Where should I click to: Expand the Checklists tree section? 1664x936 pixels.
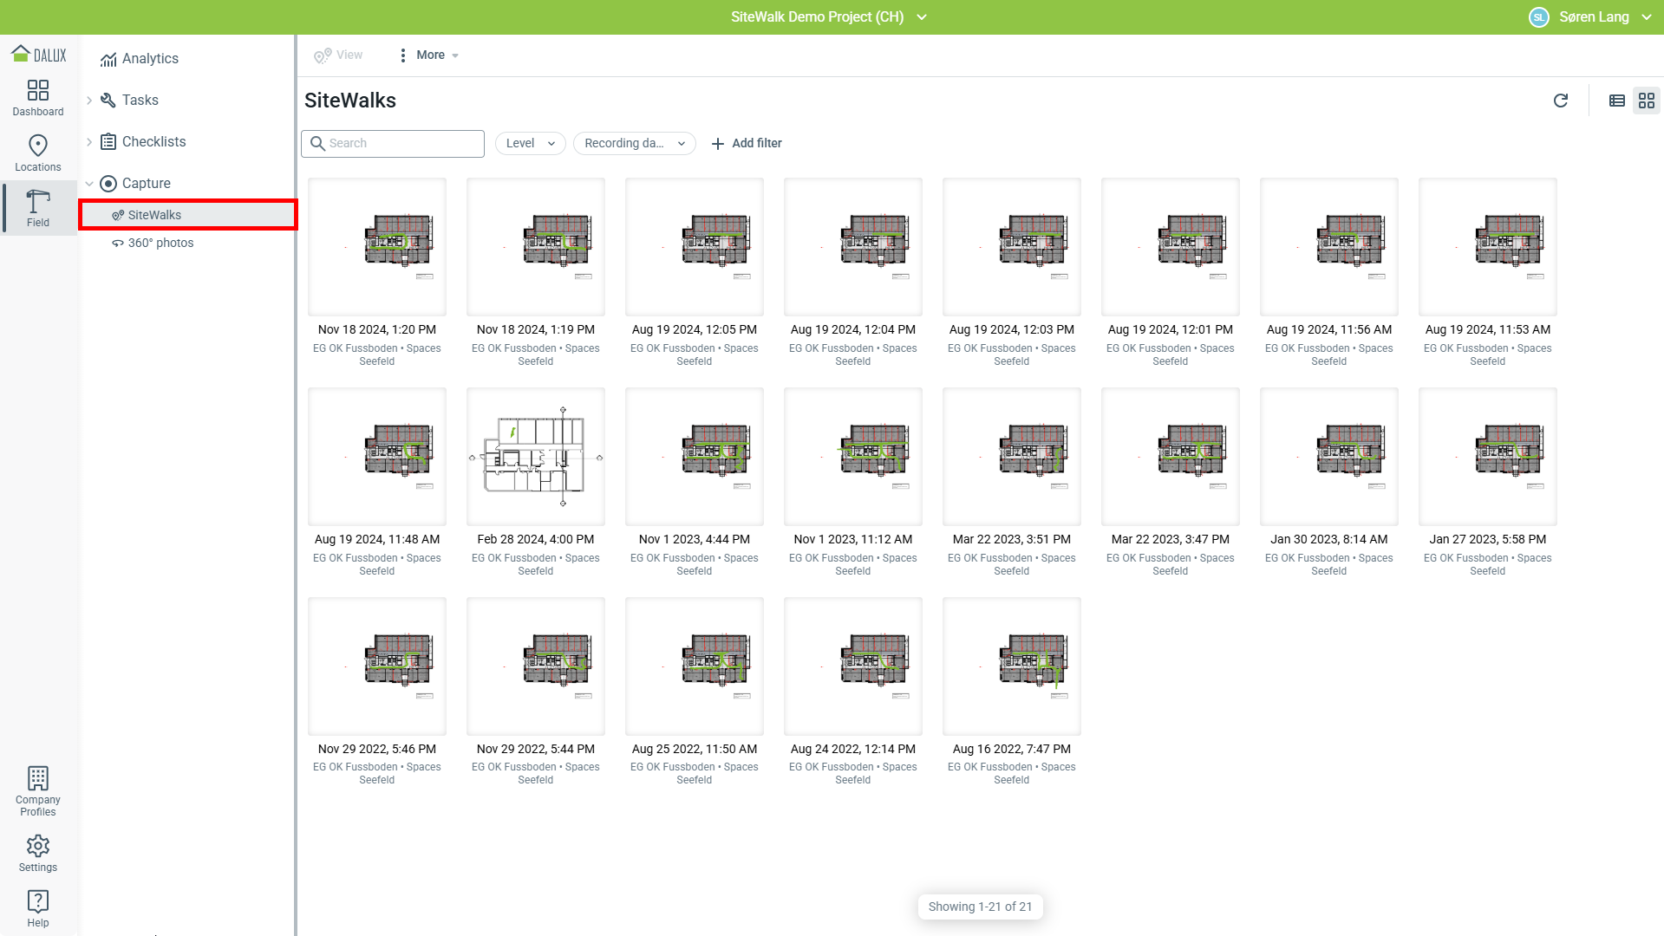(89, 142)
